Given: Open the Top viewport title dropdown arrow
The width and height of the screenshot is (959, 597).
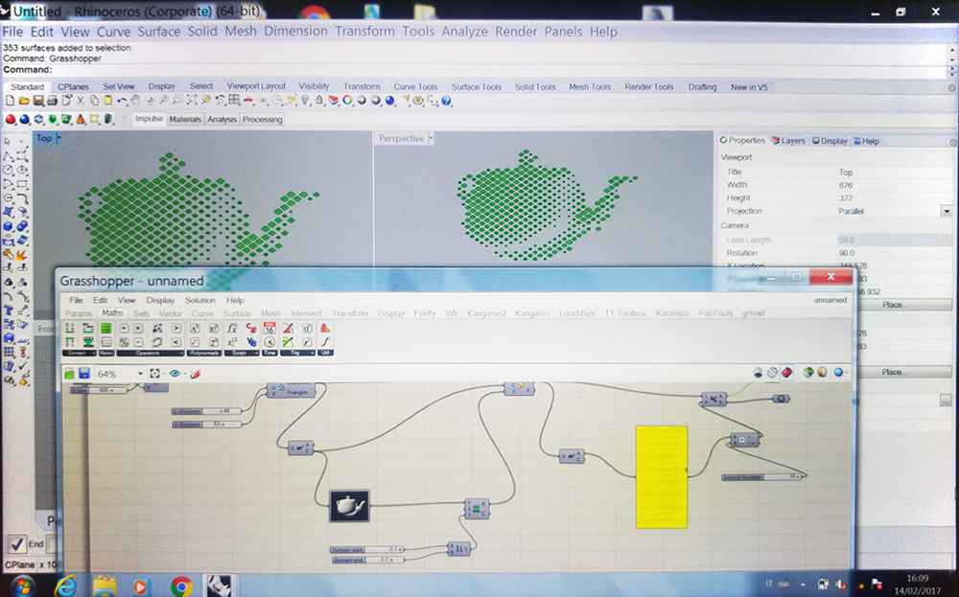Looking at the screenshot, I should (x=59, y=138).
